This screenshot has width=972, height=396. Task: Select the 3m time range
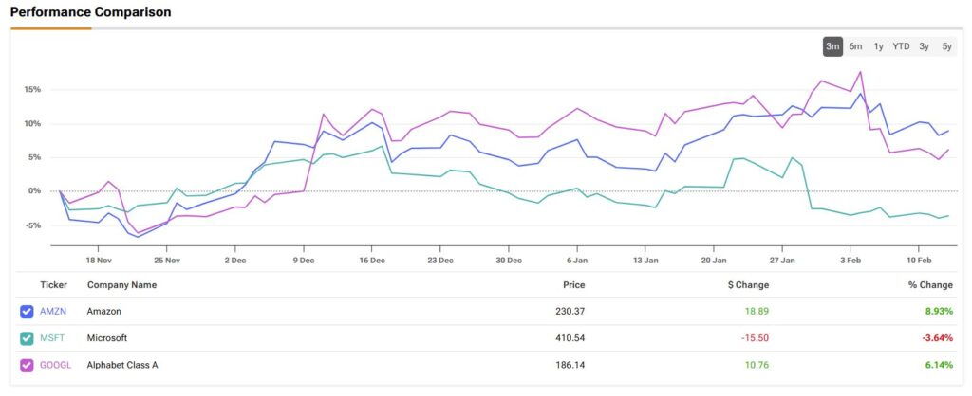[832, 46]
